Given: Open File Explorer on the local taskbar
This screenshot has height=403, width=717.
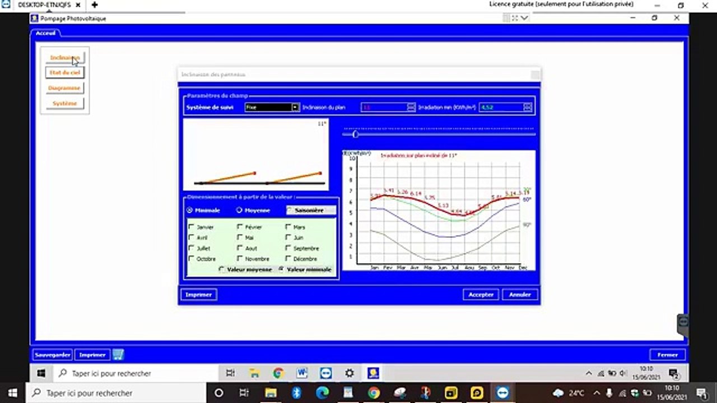Looking at the screenshot, I should coord(271,393).
